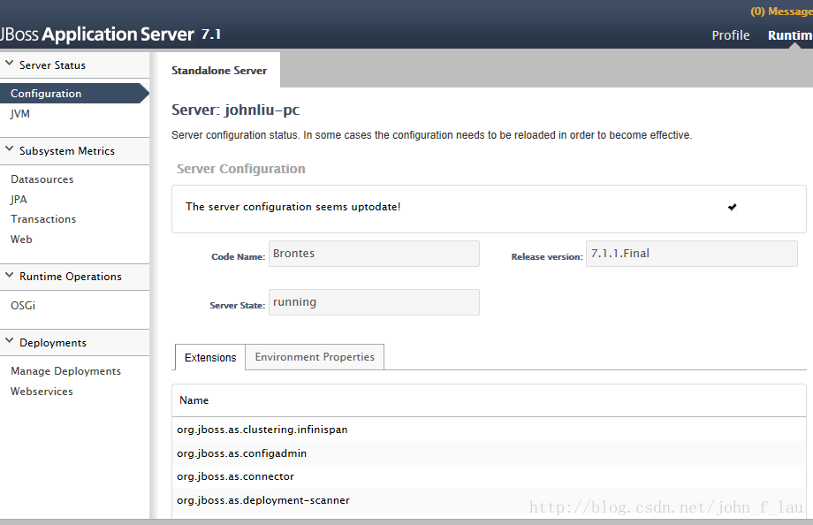This screenshot has width=813, height=525.
Task: Open Datasources metrics
Action: coord(42,179)
